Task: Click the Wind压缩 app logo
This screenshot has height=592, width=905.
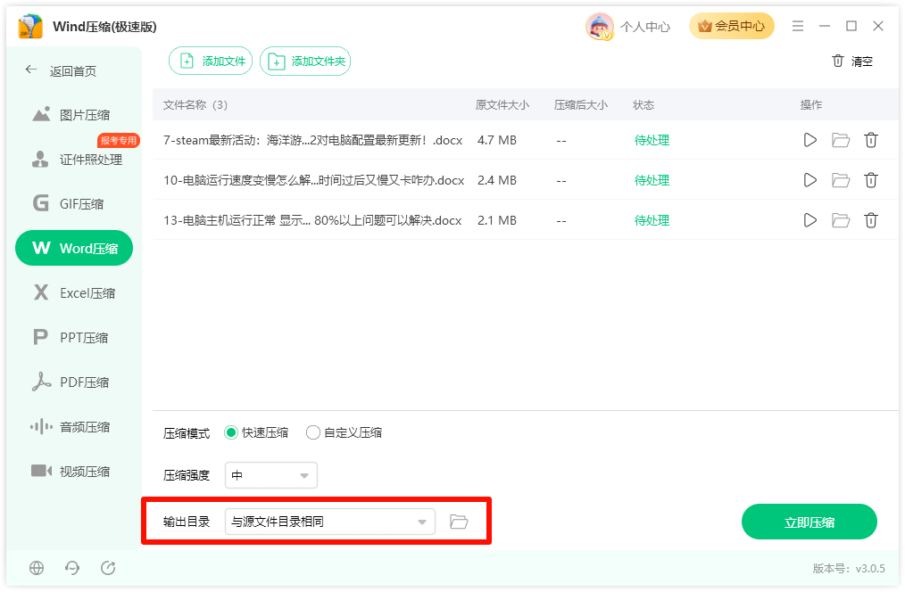Action: point(30,27)
